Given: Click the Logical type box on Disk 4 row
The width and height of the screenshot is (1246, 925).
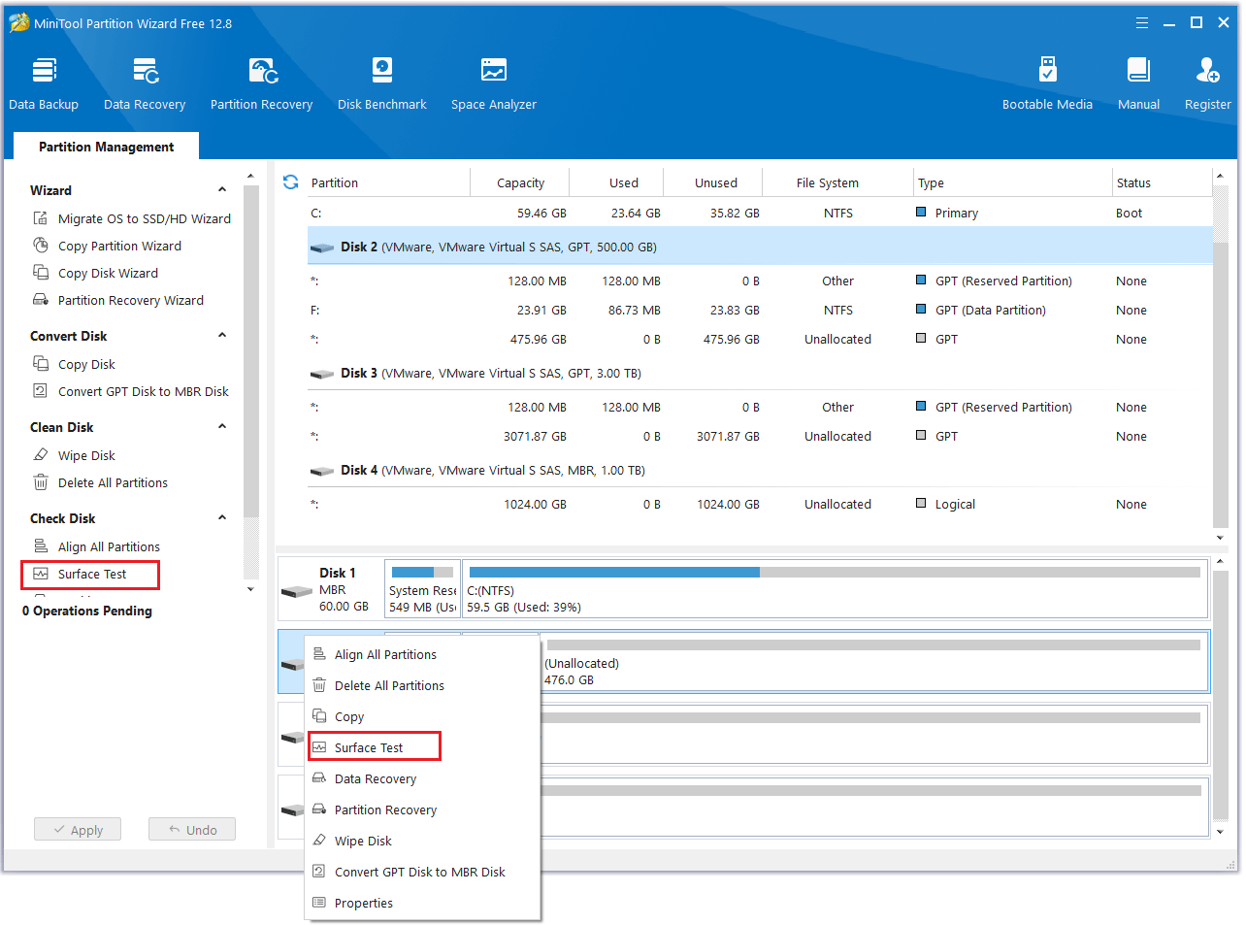Looking at the screenshot, I should click(921, 503).
